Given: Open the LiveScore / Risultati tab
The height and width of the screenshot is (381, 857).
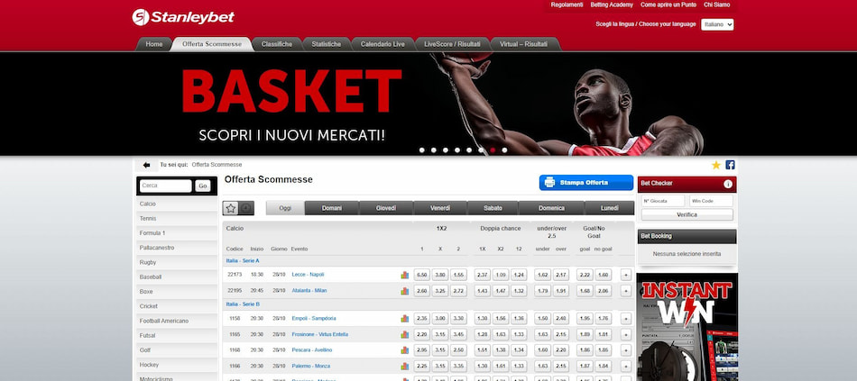Looking at the screenshot, I should 452,44.
